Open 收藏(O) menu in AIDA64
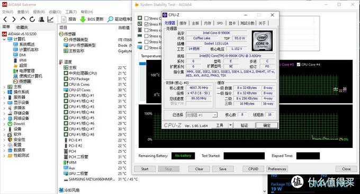The height and width of the screenshot is (194, 360). (x=55, y=12)
